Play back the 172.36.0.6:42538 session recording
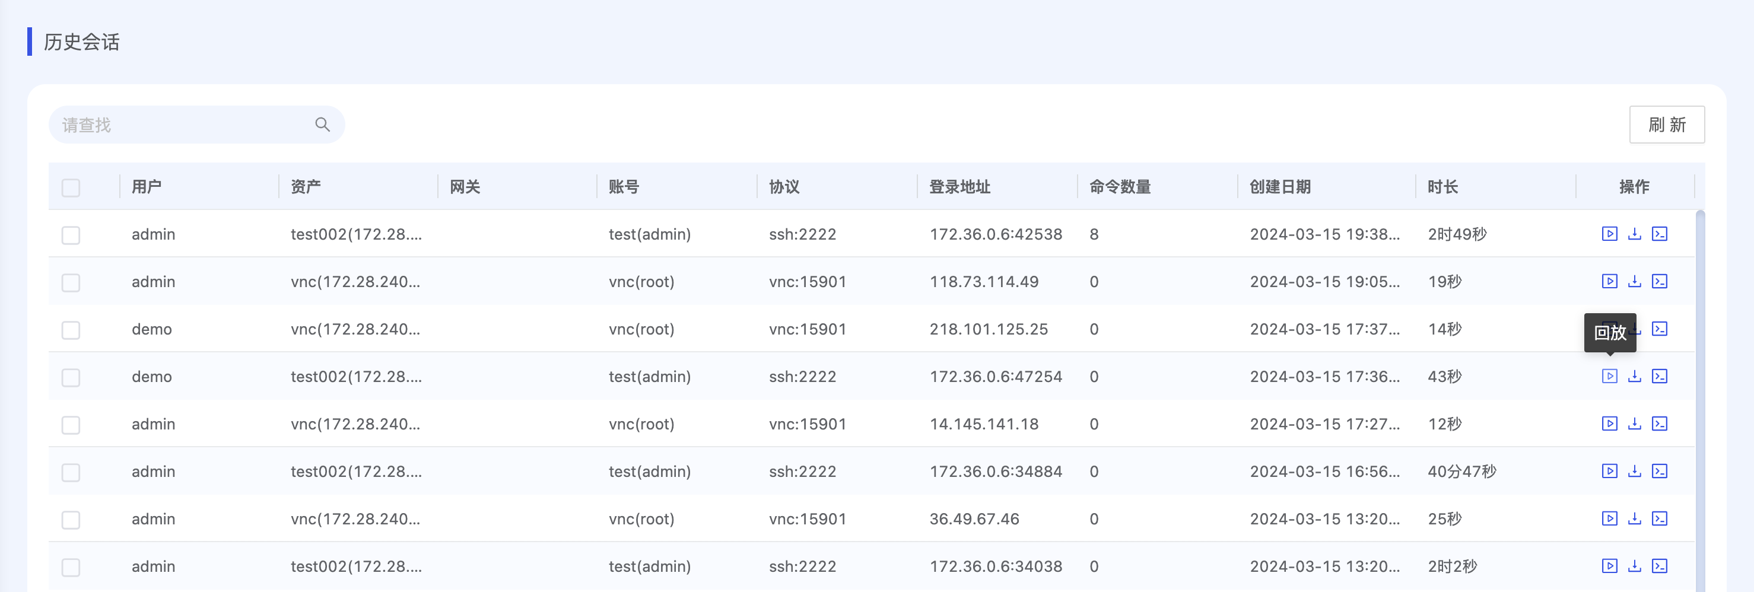This screenshot has height=592, width=1754. [1609, 234]
